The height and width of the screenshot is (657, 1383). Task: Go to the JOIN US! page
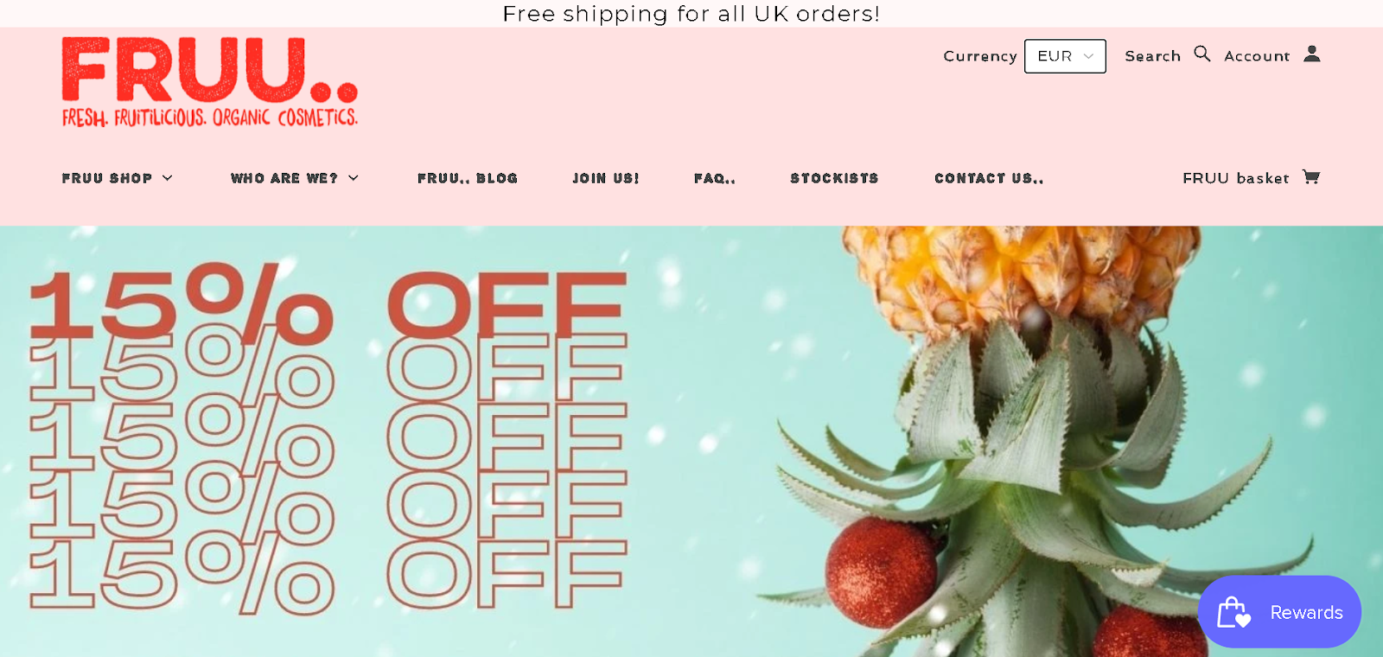pos(606,178)
